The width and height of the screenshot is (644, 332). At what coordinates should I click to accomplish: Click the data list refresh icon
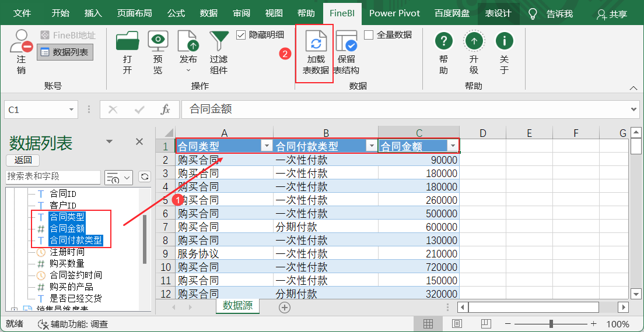(145, 177)
